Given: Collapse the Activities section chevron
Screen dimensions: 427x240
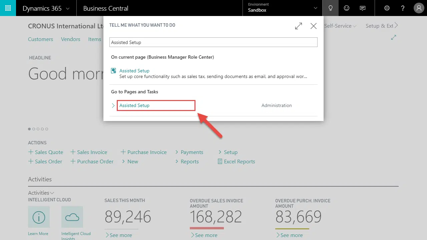Looking at the screenshot, I should (x=52, y=193).
